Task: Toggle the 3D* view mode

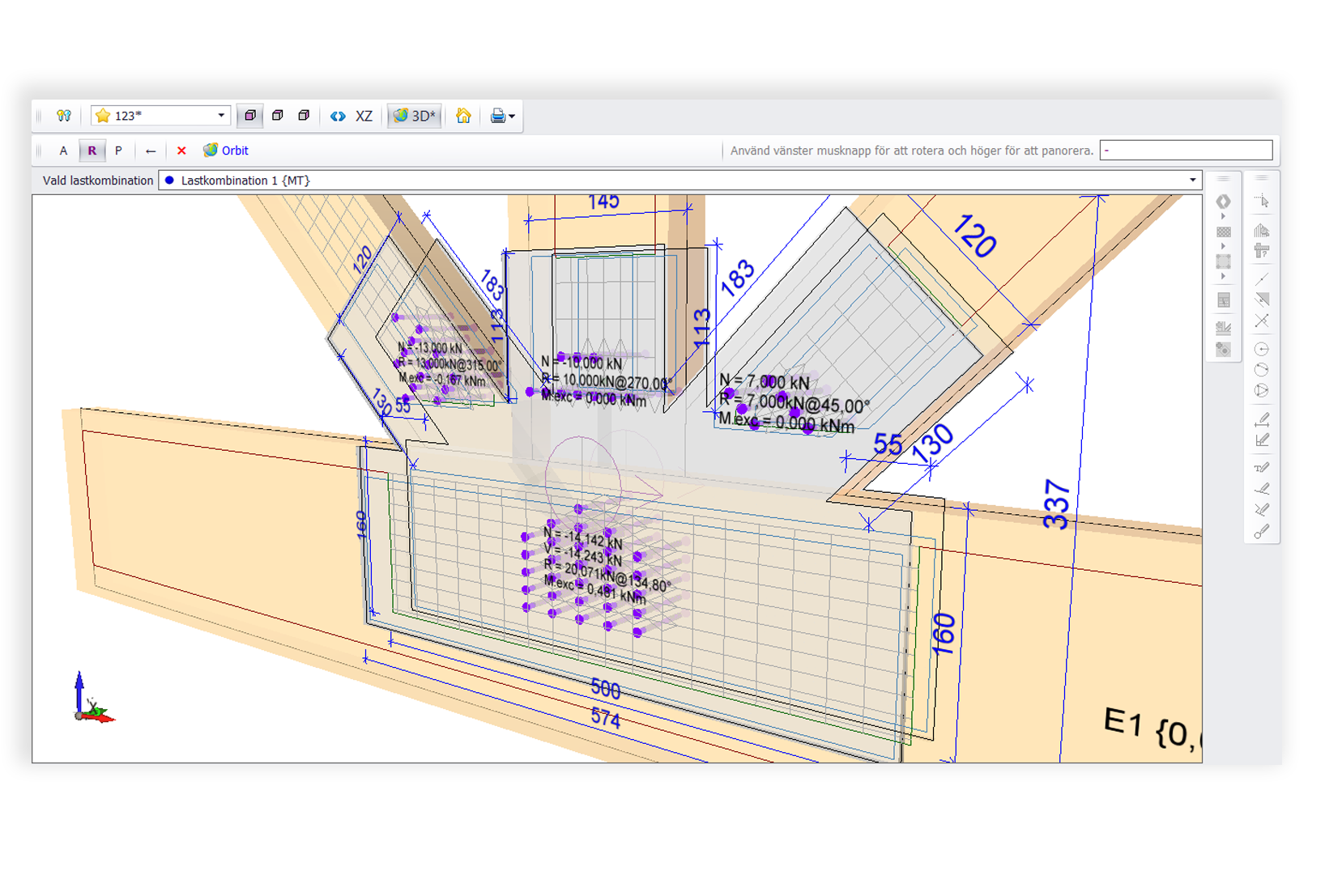Action: click(x=414, y=116)
